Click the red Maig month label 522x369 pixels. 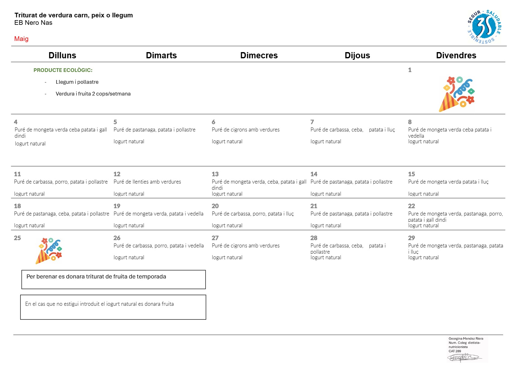(x=21, y=39)
